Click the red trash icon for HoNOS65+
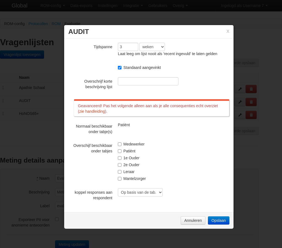The width and height of the screenshot is (282, 248). tap(251, 115)
